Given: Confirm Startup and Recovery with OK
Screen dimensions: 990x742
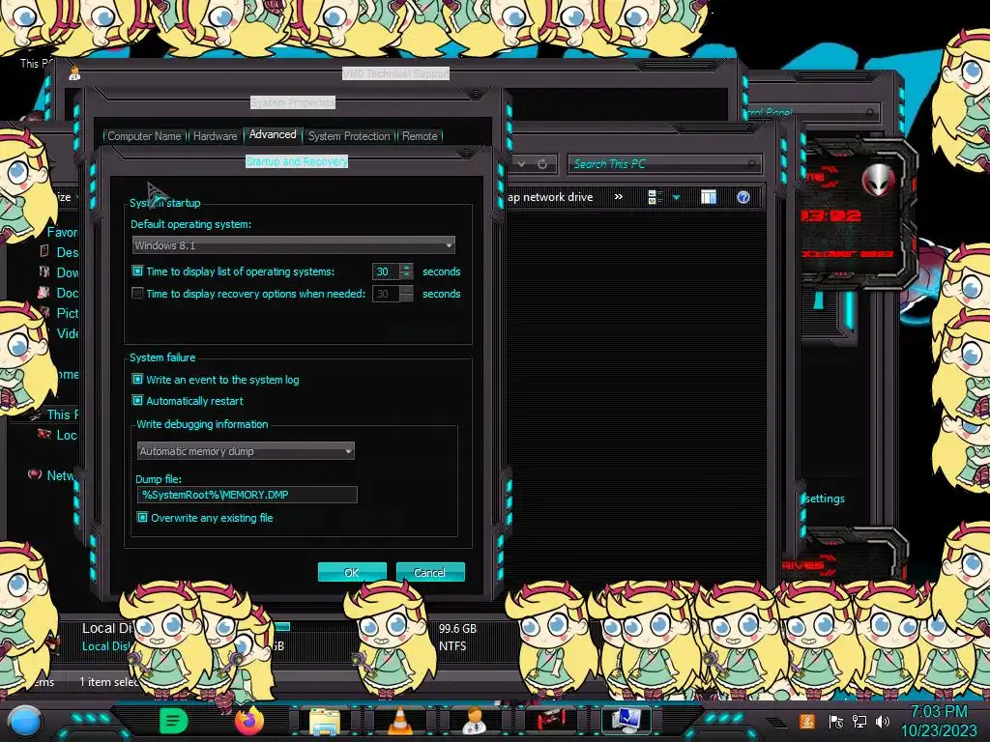Looking at the screenshot, I should 352,572.
